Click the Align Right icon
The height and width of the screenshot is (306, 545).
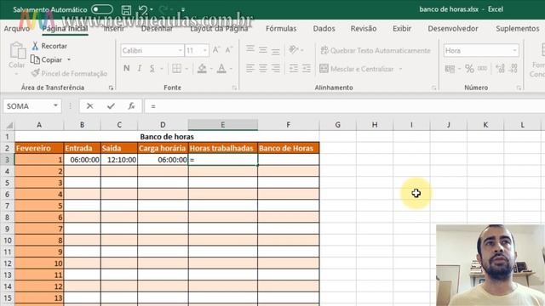coord(276,68)
